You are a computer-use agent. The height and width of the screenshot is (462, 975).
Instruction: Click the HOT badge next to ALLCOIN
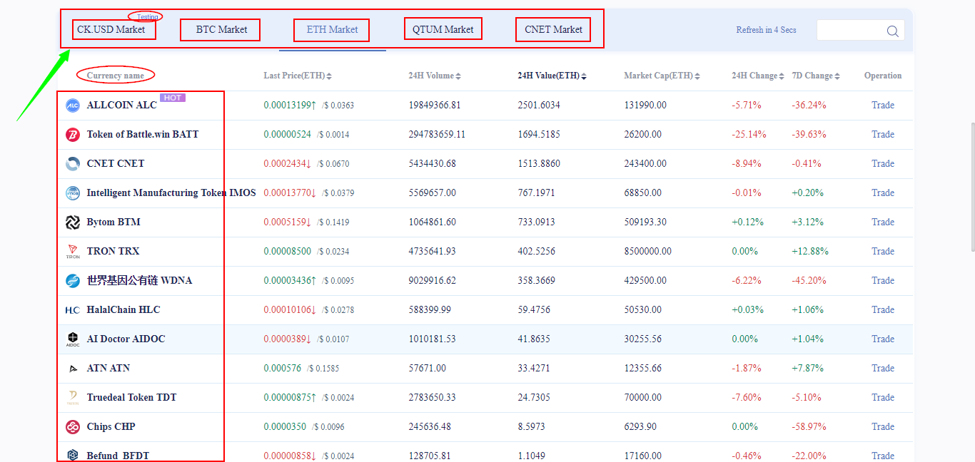coord(173,98)
